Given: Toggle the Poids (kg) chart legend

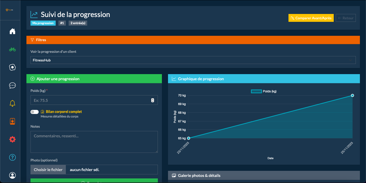Looking at the screenshot, I should [264, 91].
